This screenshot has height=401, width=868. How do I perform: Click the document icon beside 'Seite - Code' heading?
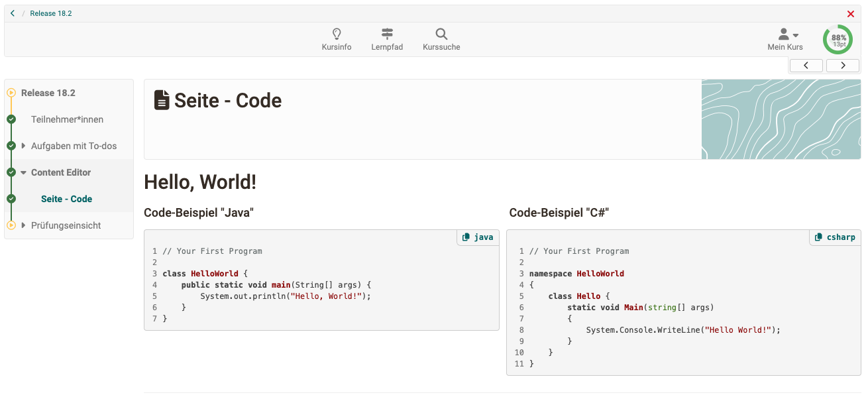(x=162, y=99)
